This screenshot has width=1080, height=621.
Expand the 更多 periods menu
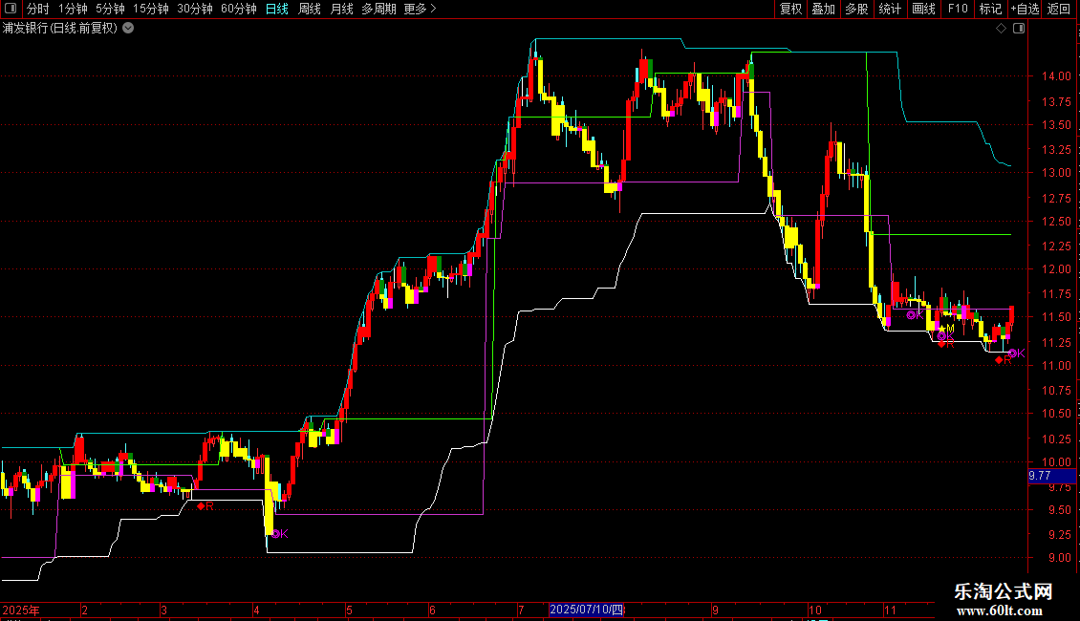pos(421,9)
